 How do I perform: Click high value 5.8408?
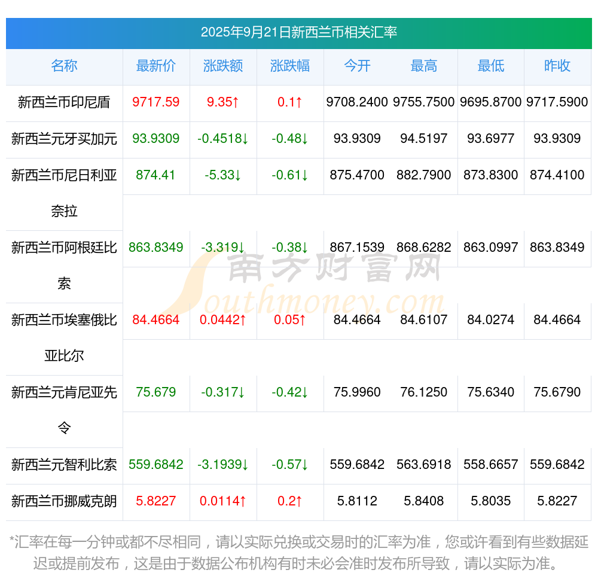pos(424,501)
